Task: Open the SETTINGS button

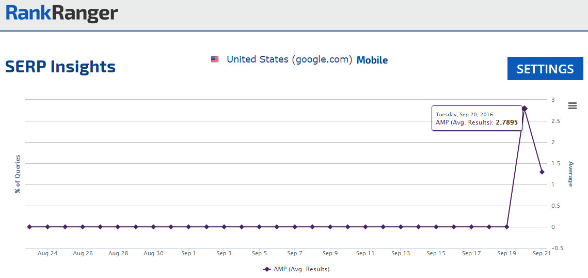Action: (545, 69)
